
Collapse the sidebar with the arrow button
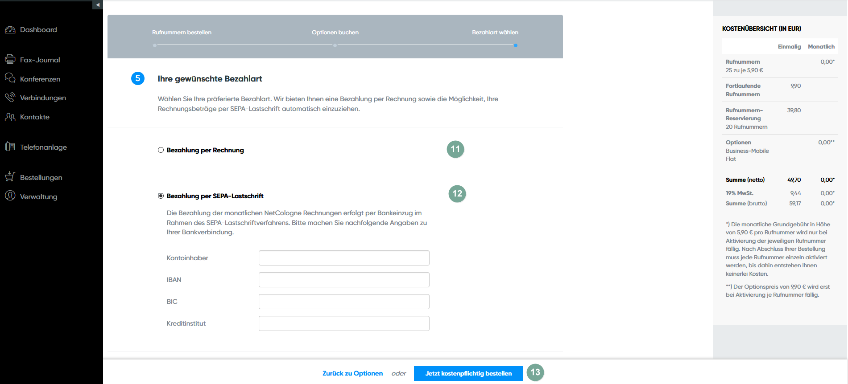point(98,5)
